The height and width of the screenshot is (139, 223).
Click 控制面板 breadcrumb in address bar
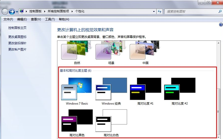click(x=35, y=11)
